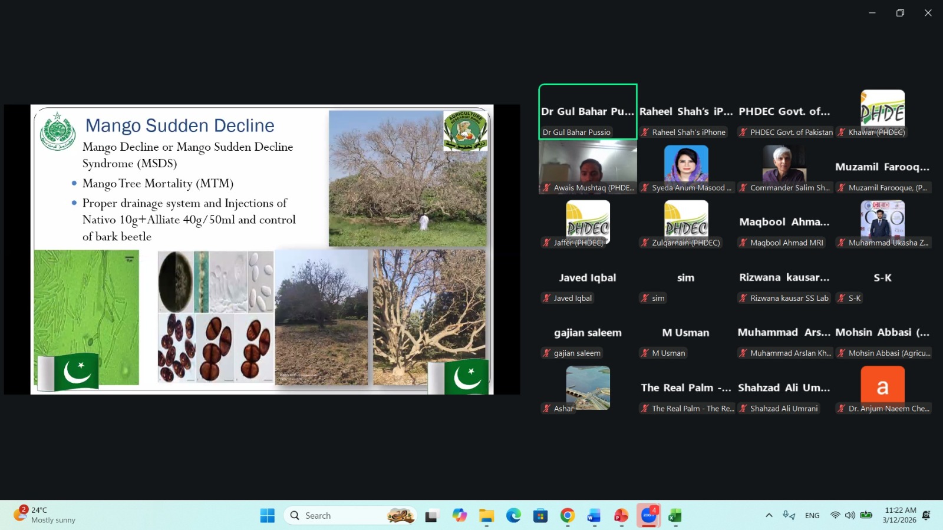The height and width of the screenshot is (530, 943).
Task: Open File Explorer from the taskbar
Action: tap(486, 516)
